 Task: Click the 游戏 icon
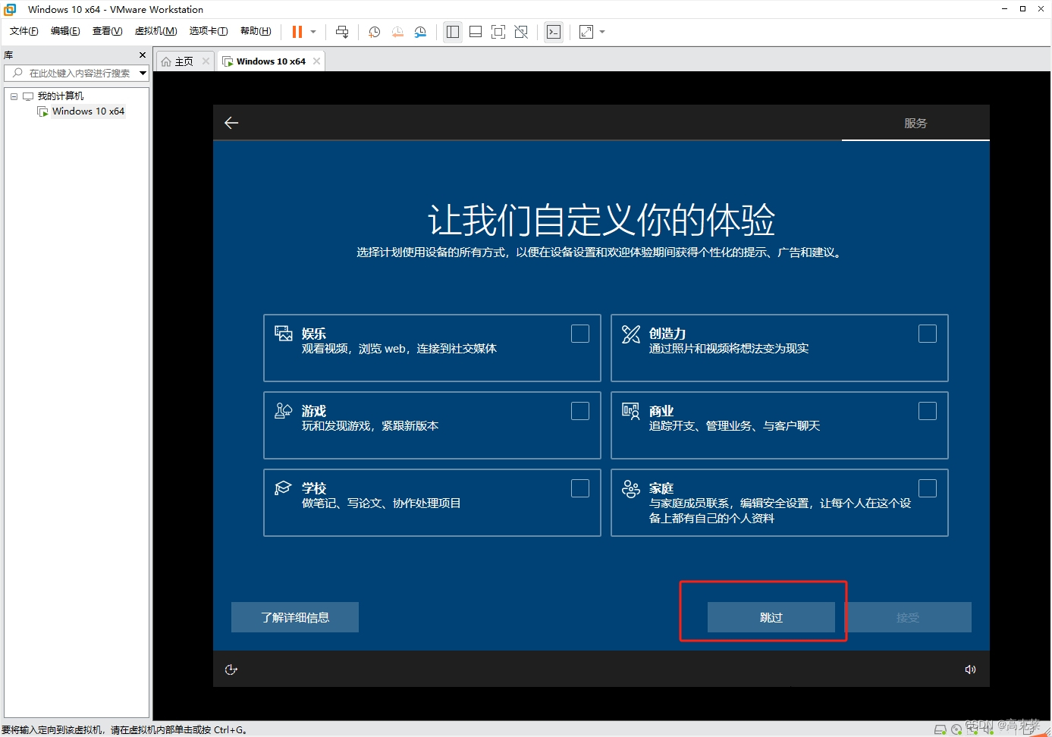(284, 411)
